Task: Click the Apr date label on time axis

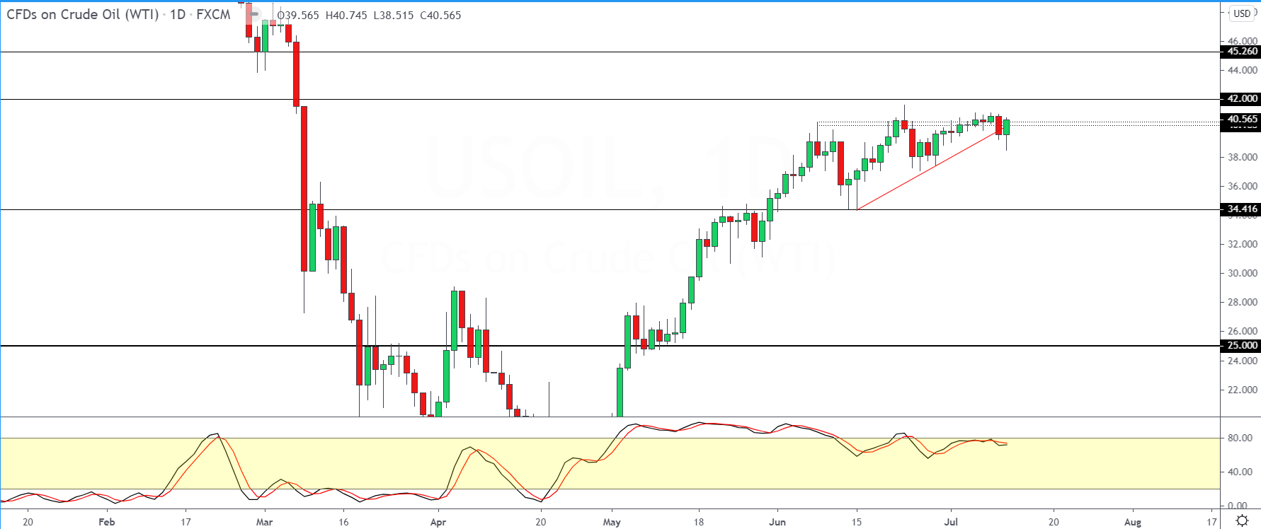Action: click(438, 522)
